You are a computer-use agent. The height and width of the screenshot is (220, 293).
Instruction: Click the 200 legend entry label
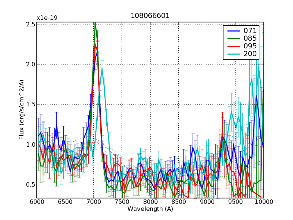click(250, 54)
